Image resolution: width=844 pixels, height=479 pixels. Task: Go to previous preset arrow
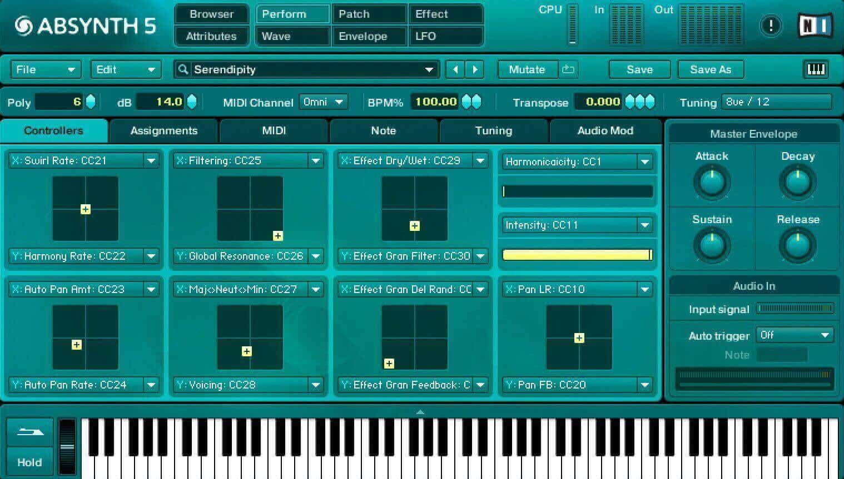(x=455, y=69)
